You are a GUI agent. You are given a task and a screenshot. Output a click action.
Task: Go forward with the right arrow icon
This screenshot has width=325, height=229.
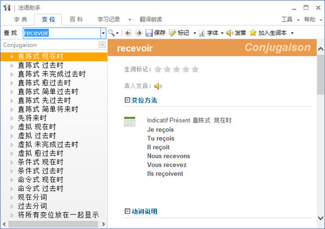(x=138, y=33)
